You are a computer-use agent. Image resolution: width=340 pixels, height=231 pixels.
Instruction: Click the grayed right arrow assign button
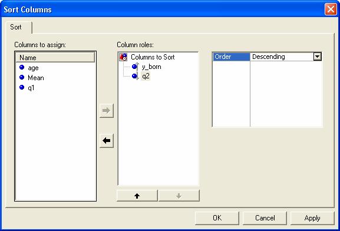[107, 111]
